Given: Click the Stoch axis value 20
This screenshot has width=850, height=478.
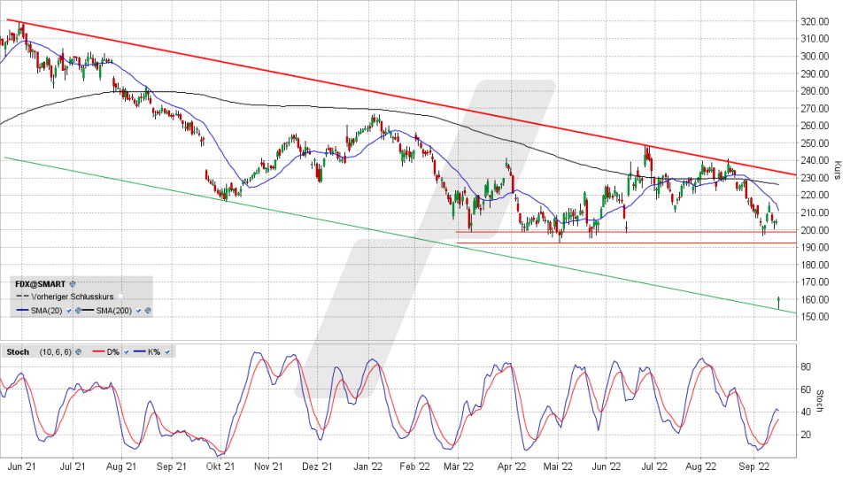Looking at the screenshot, I should click(x=806, y=435).
